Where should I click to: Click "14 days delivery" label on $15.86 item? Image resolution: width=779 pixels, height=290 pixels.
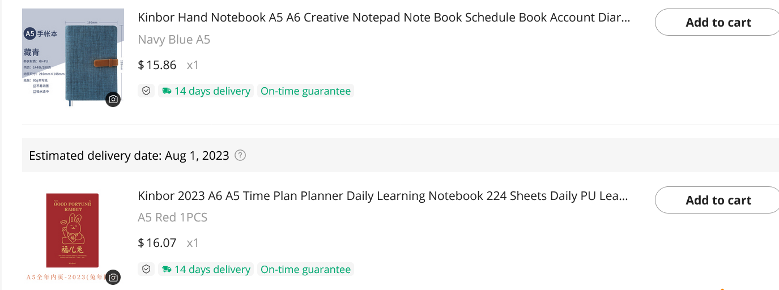[212, 91]
